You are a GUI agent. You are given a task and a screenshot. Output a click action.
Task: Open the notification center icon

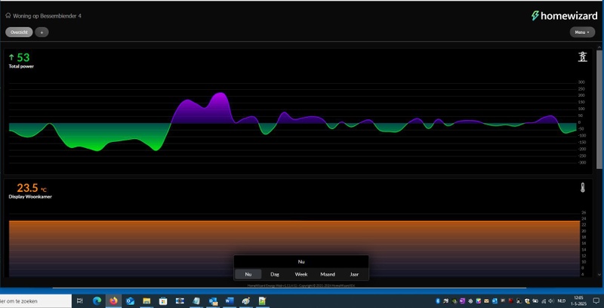[x=596, y=300]
